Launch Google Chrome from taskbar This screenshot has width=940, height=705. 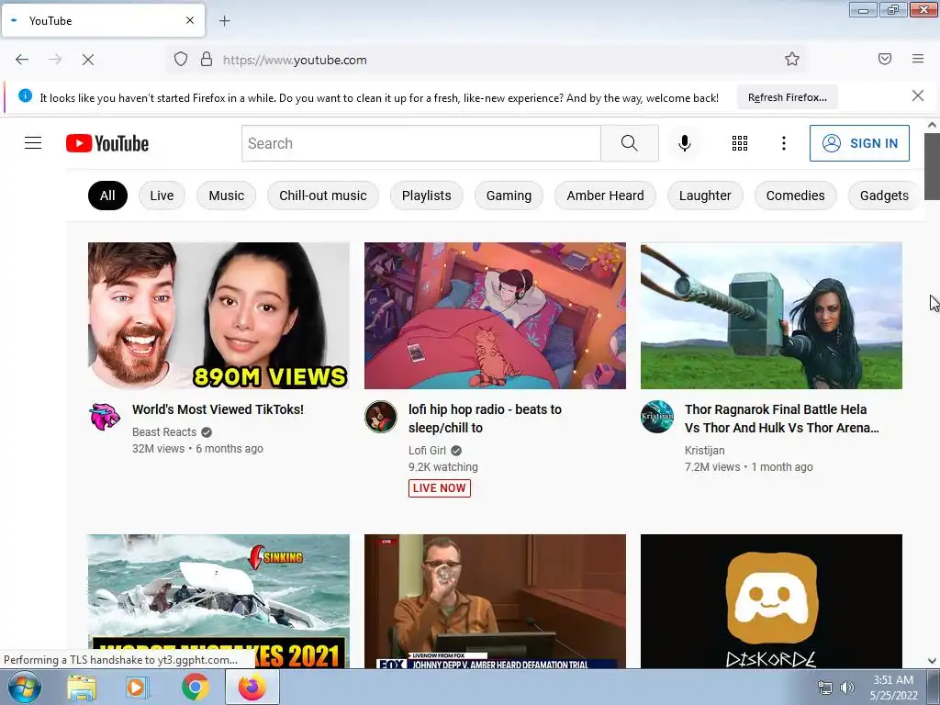pyautogui.click(x=196, y=688)
